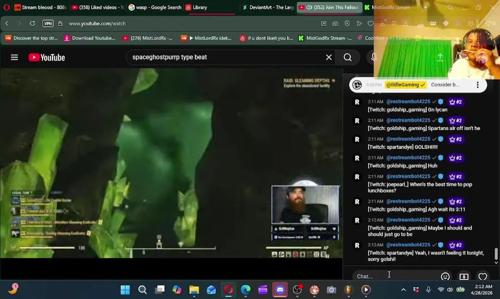Open the Download Youtube bookmark
The width and height of the screenshot is (500, 299).
coord(89,38)
